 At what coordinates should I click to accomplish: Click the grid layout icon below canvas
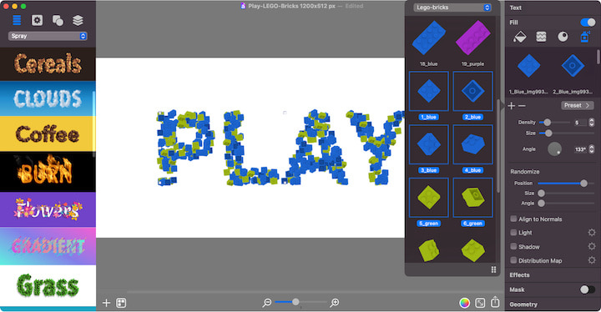click(121, 303)
